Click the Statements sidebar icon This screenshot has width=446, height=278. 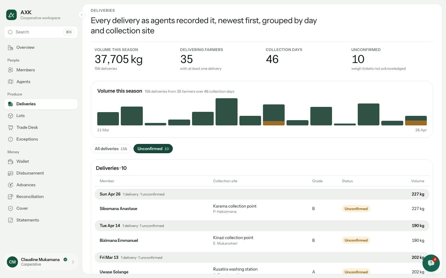[x=11, y=220]
